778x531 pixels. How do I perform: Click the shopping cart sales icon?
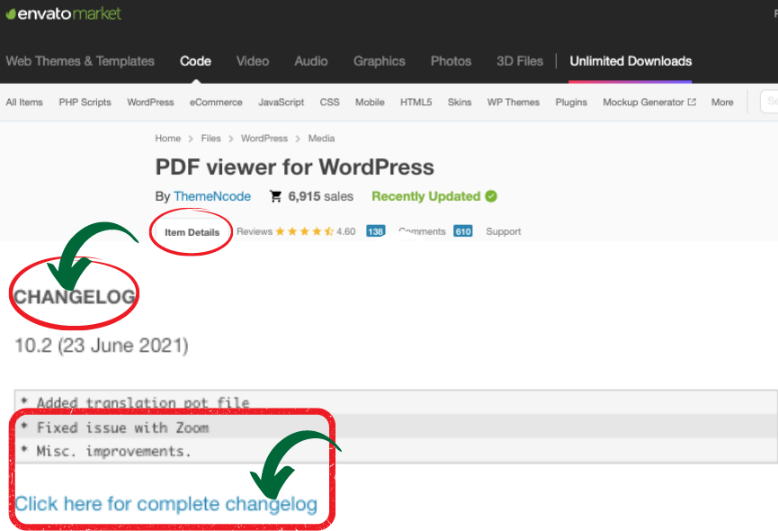275,196
